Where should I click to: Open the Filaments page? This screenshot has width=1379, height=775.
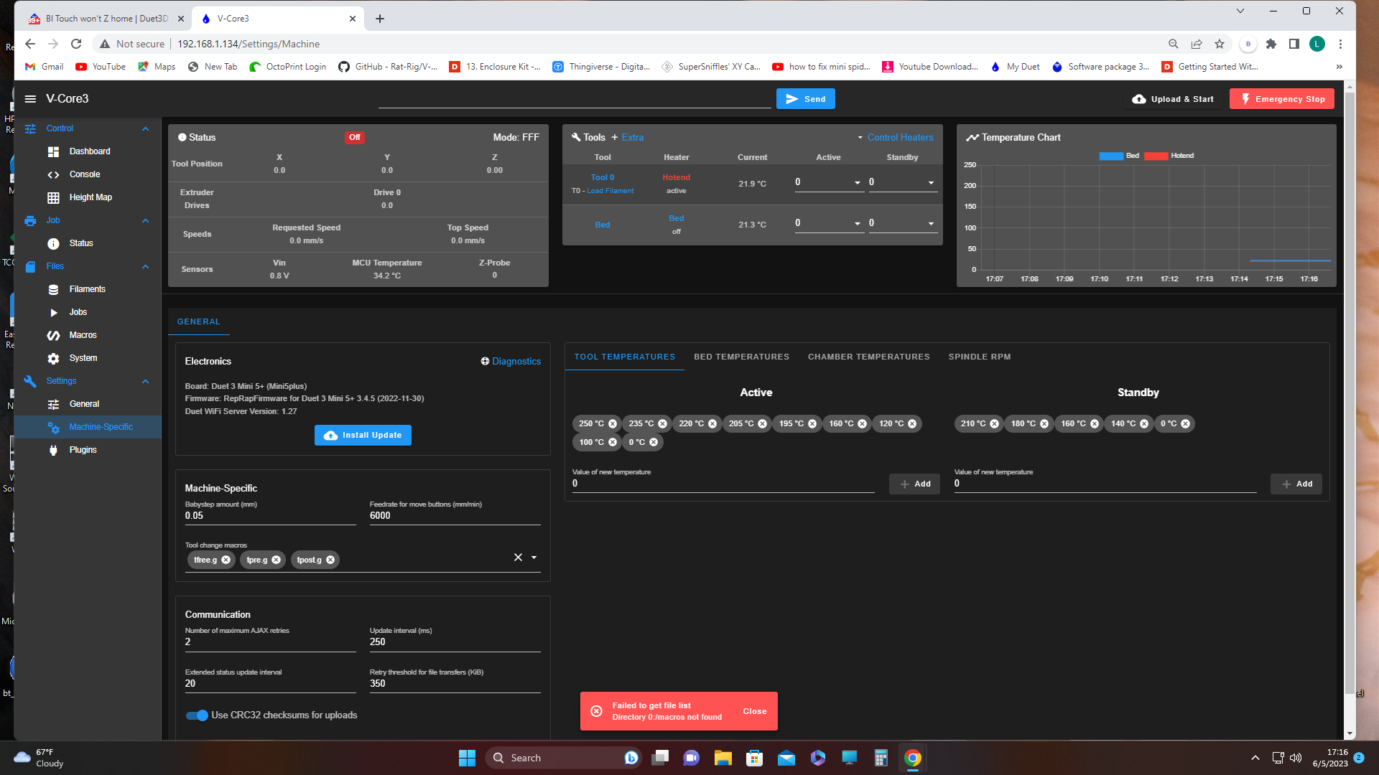[88, 289]
